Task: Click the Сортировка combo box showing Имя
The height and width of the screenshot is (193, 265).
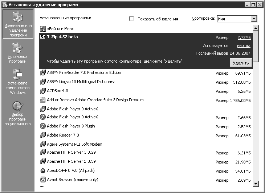Action: point(237,19)
